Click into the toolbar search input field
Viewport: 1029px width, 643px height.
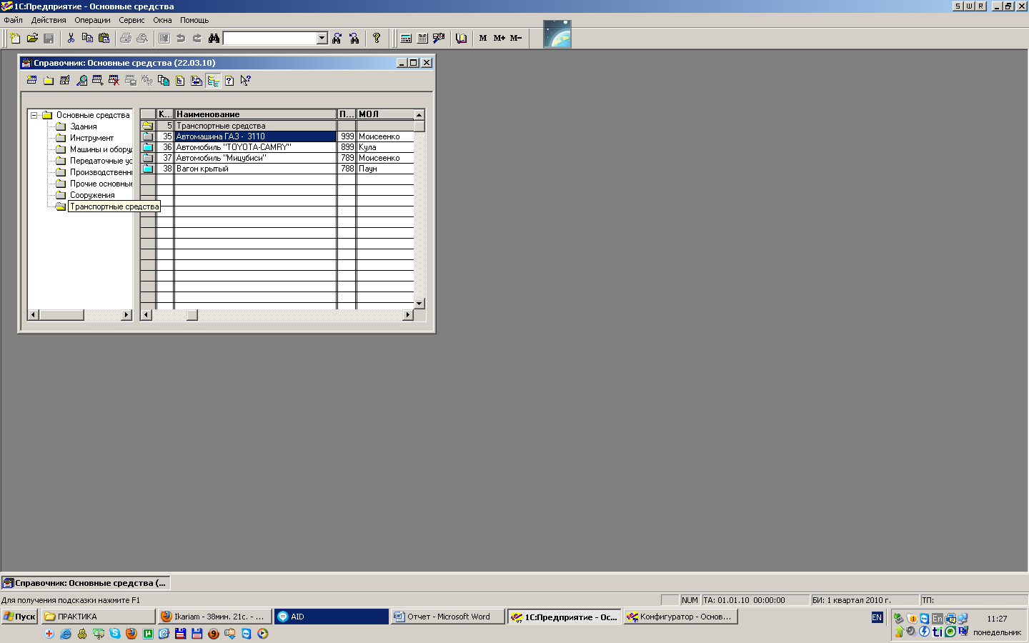(x=270, y=38)
